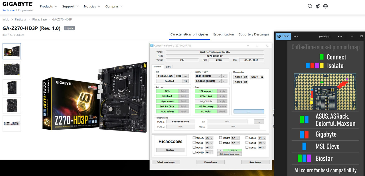Click the ellipsis button next to ME version
This screenshot has width=365, height=176.
(x=186, y=76)
